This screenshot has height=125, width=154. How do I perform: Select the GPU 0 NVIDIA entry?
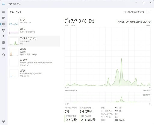pyautogui.click(x=34, y=62)
